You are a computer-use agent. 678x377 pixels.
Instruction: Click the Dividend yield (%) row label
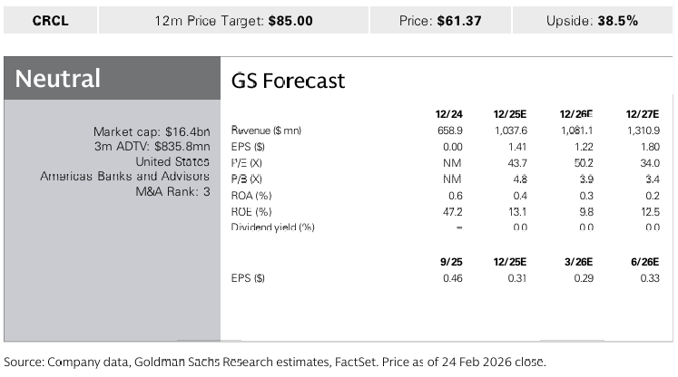pos(272,227)
